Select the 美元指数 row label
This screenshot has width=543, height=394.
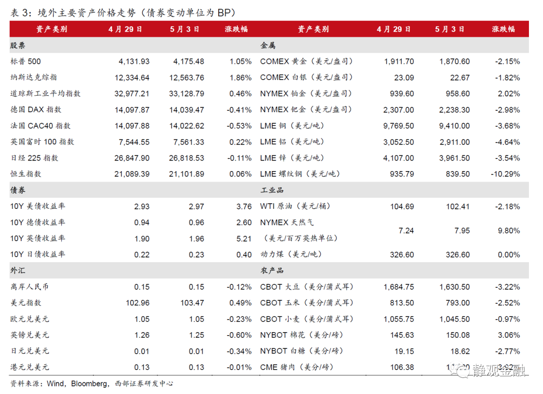pos(26,303)
